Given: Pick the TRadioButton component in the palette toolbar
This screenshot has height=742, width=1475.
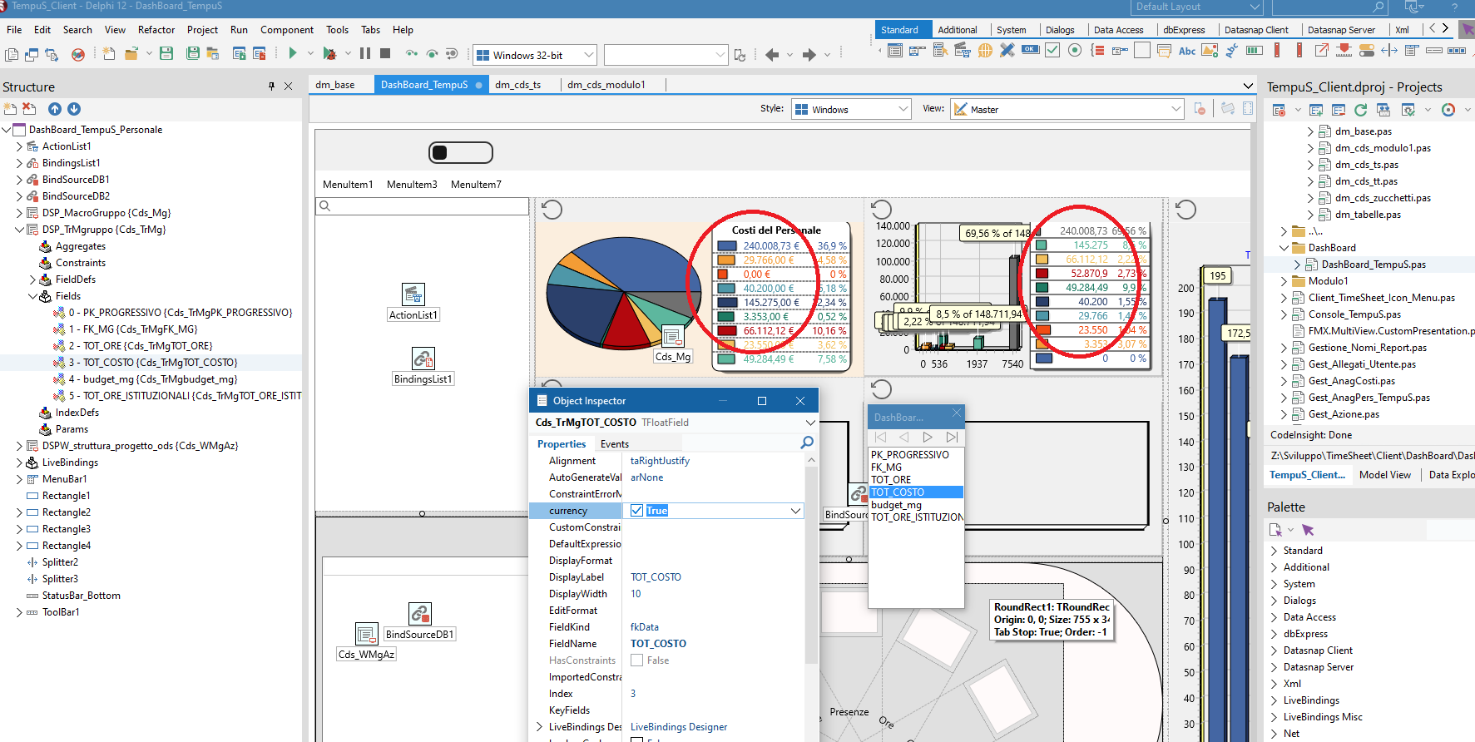Looking at the screenshot, I should click(x=1075, y=51).
